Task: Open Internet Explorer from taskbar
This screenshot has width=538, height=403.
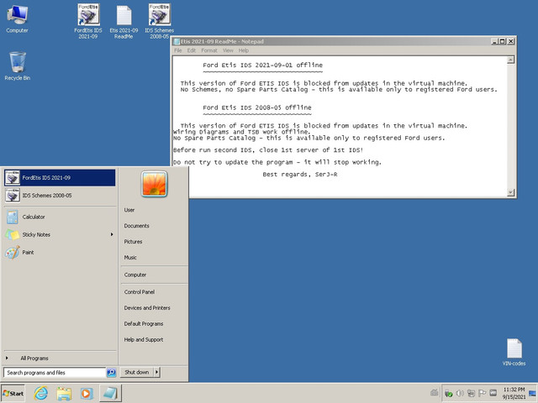Action: [x=41, y=393]
